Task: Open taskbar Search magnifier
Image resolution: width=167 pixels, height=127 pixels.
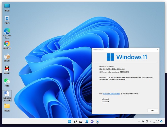Action: pyautogui.click(x=75, y=122)
